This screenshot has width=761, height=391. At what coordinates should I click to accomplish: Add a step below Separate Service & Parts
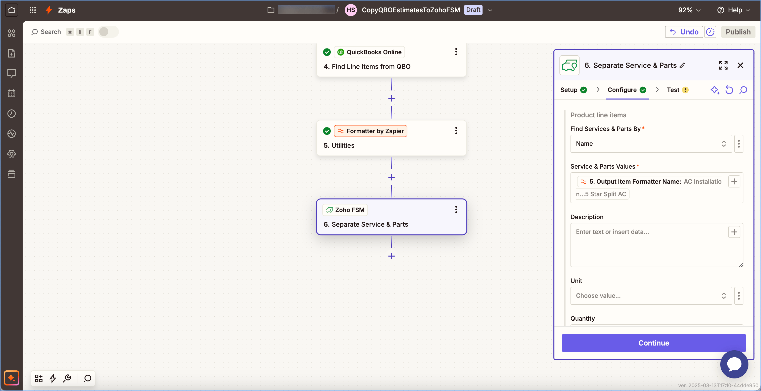click(x=391, y=256)
